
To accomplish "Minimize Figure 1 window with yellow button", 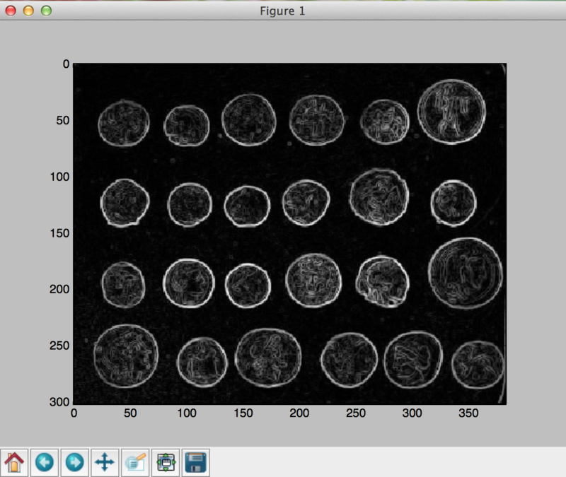I will click(28, 11).
